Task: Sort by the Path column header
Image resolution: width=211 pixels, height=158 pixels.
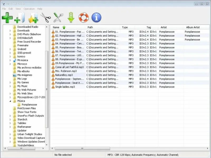Action: point(103,27)
